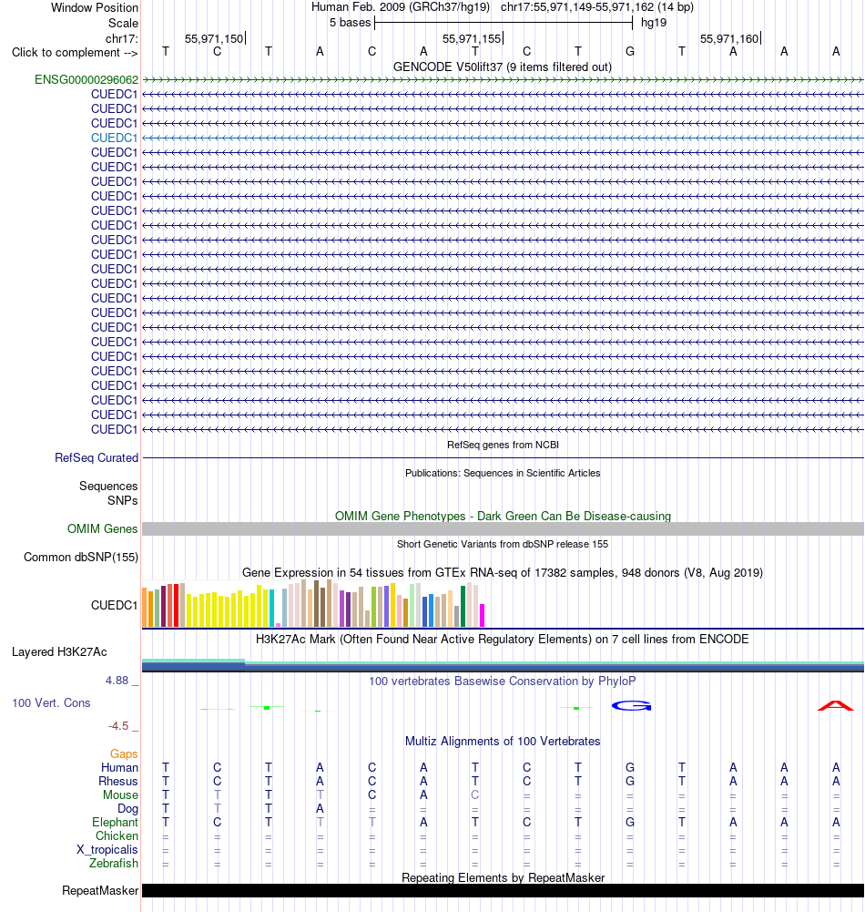Click the X_tropicalis species row label
Screen dimensions: 865x912
pyautogui.click(x=107, y=850)
